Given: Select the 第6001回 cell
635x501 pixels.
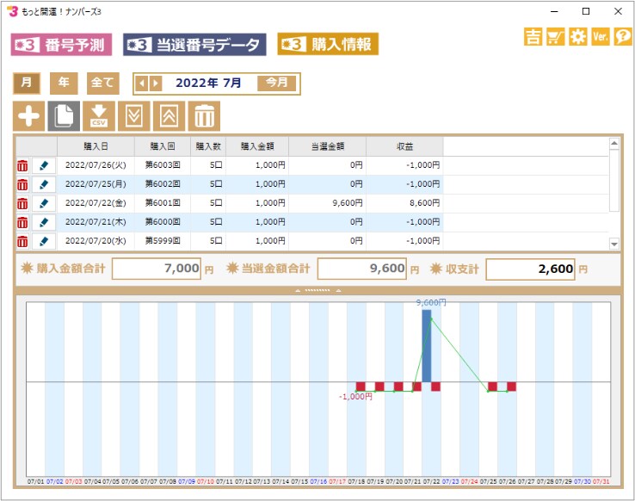Looking at the screenshot, I should click(x=163, y=203).
